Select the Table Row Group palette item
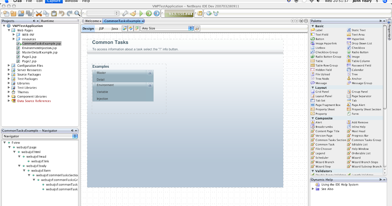The image size is (392, 206). tap(324, 65)
